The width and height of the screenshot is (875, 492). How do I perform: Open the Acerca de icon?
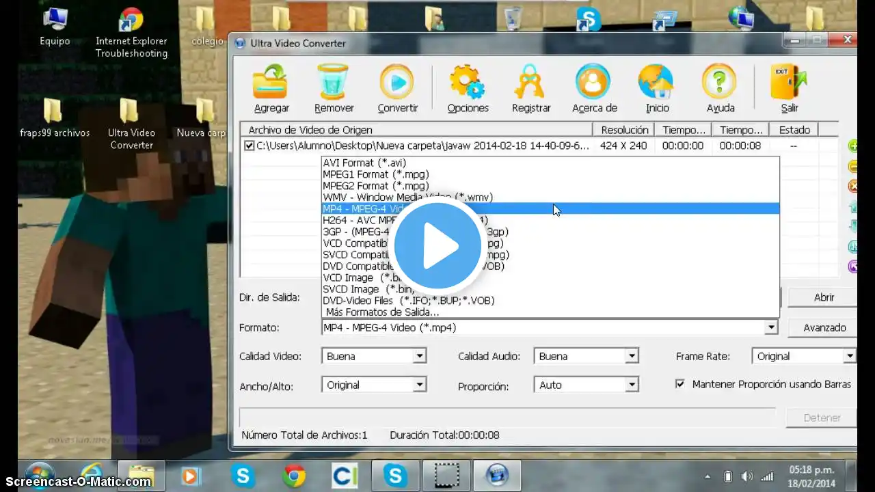(x=593, y=82)
